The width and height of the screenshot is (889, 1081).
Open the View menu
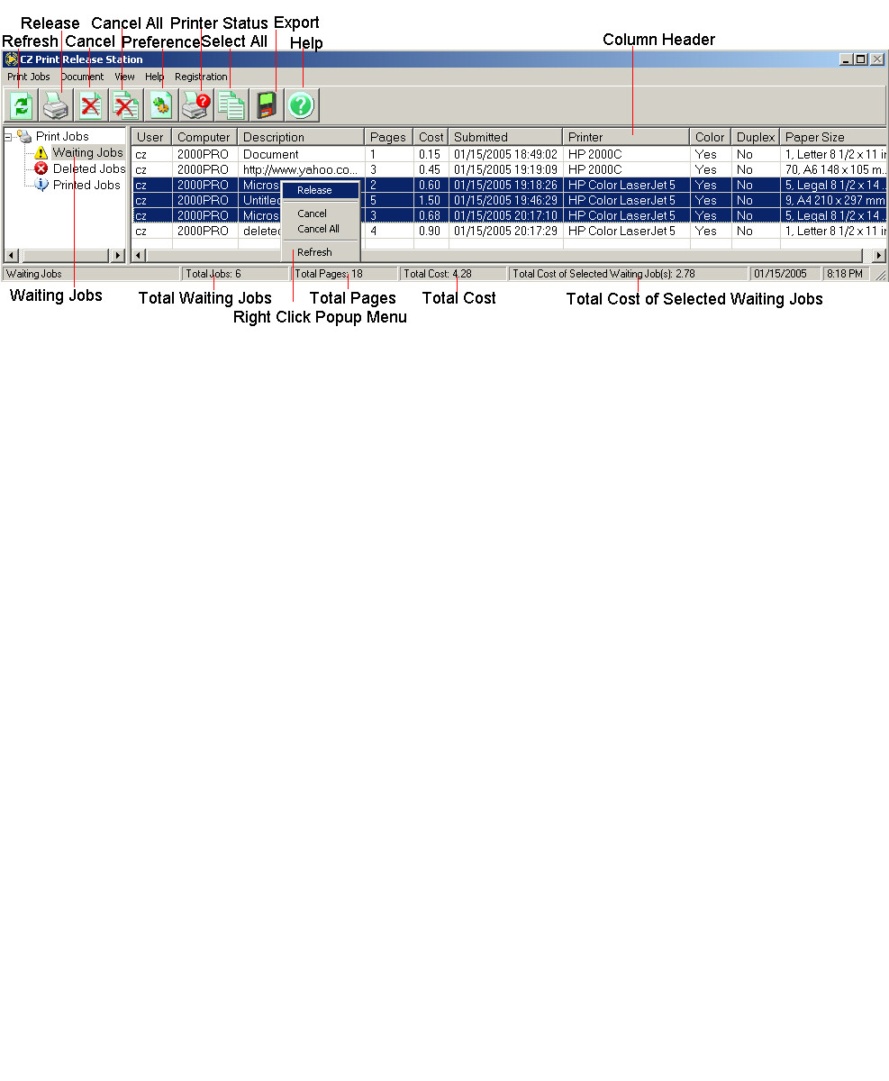click(124, 77)
